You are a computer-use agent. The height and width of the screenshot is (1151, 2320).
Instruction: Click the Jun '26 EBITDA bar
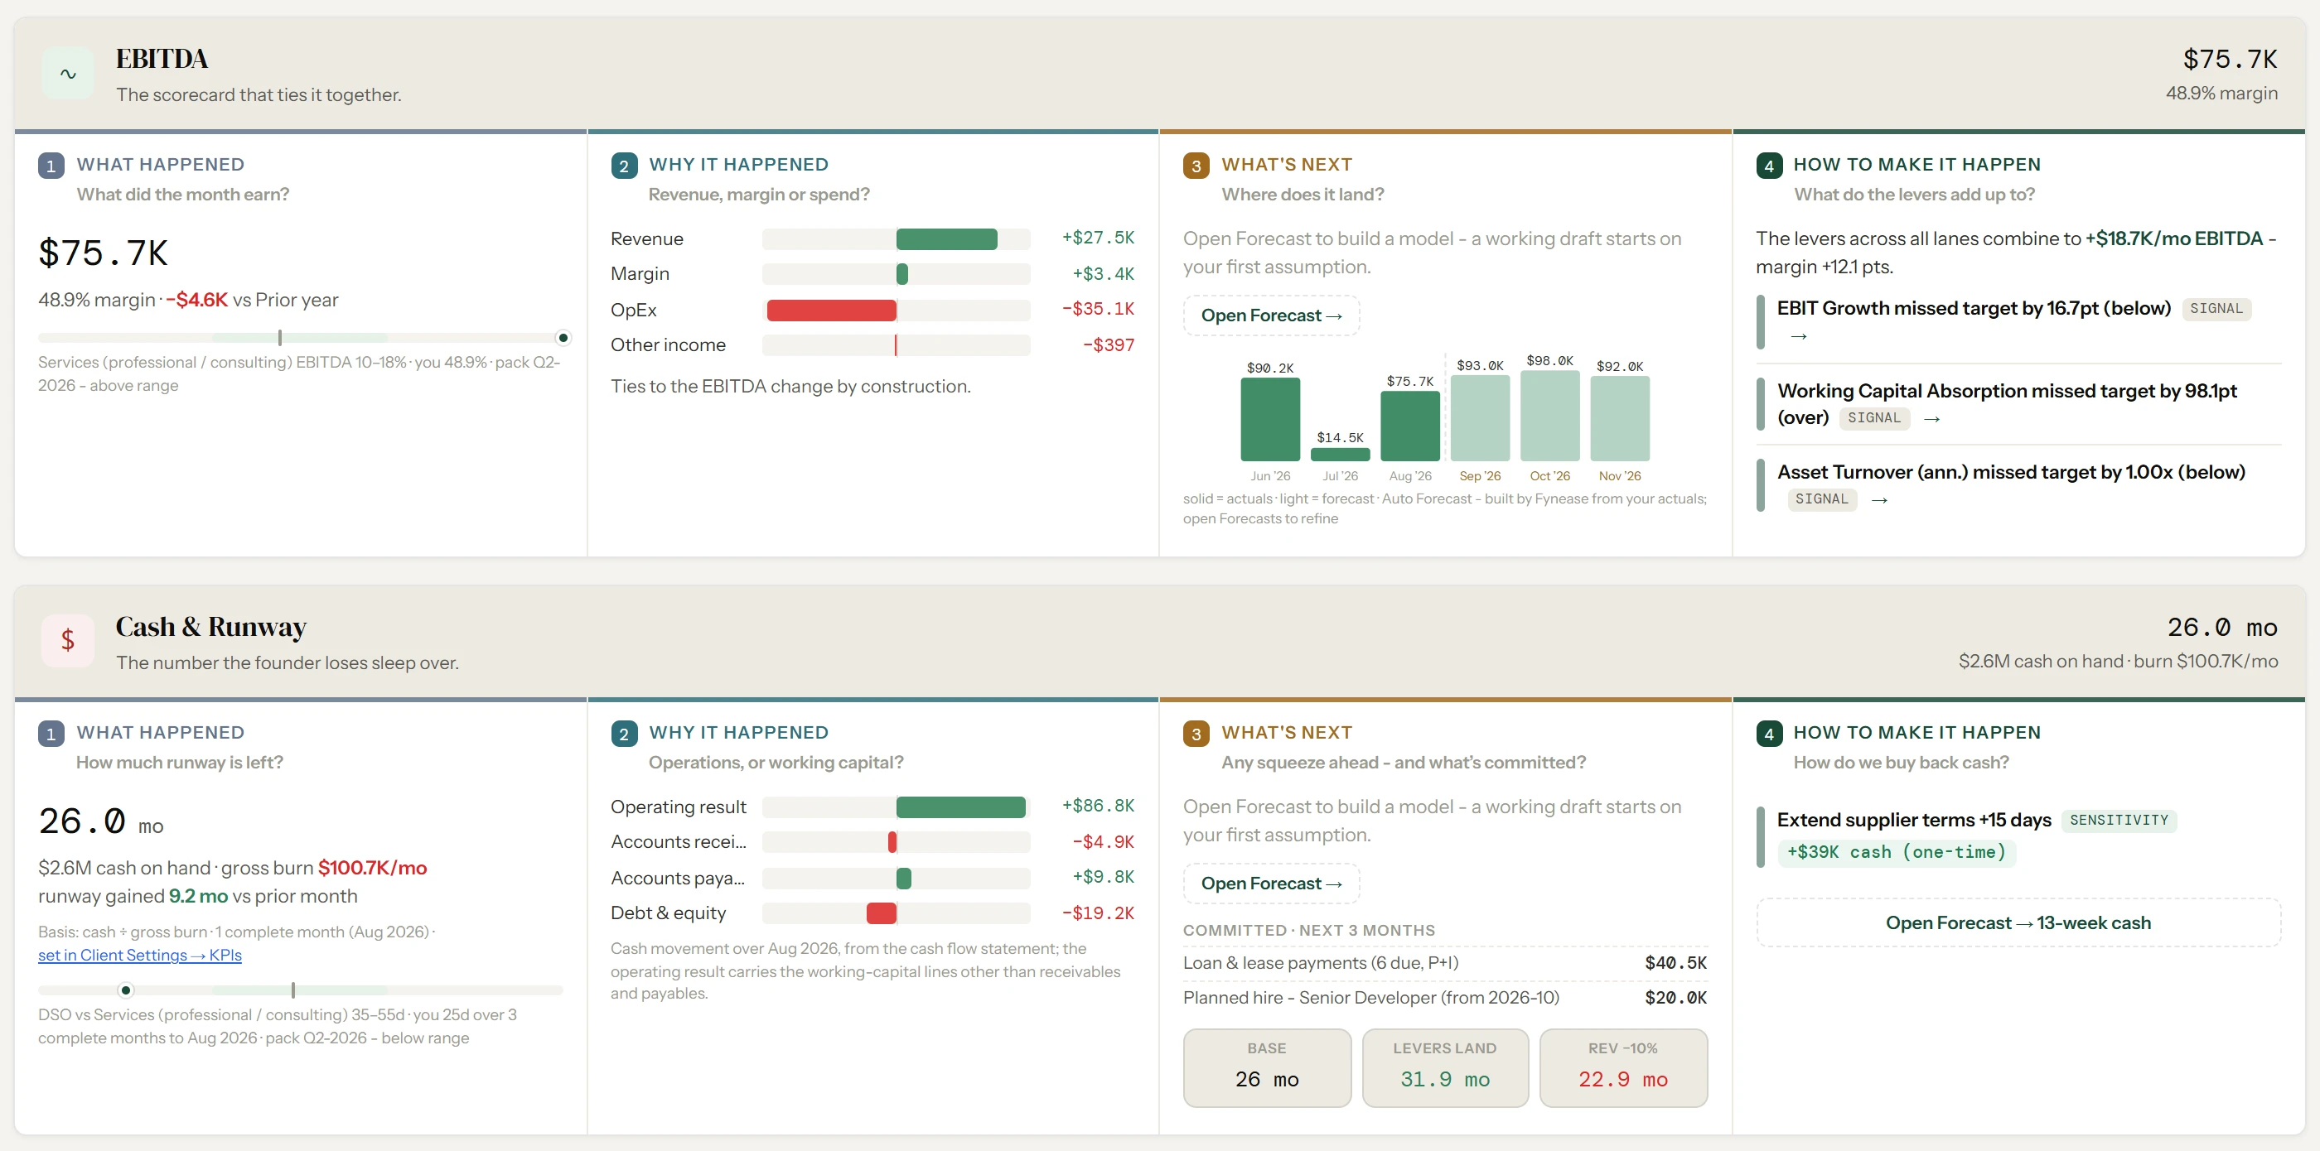pos(1270,419)
